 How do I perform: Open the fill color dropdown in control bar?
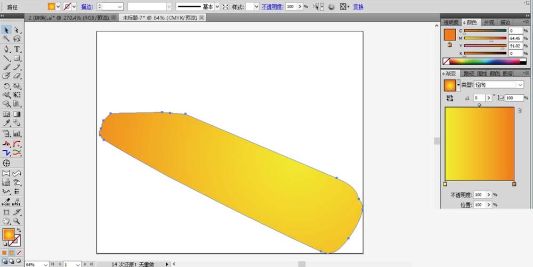click(58, 6)
